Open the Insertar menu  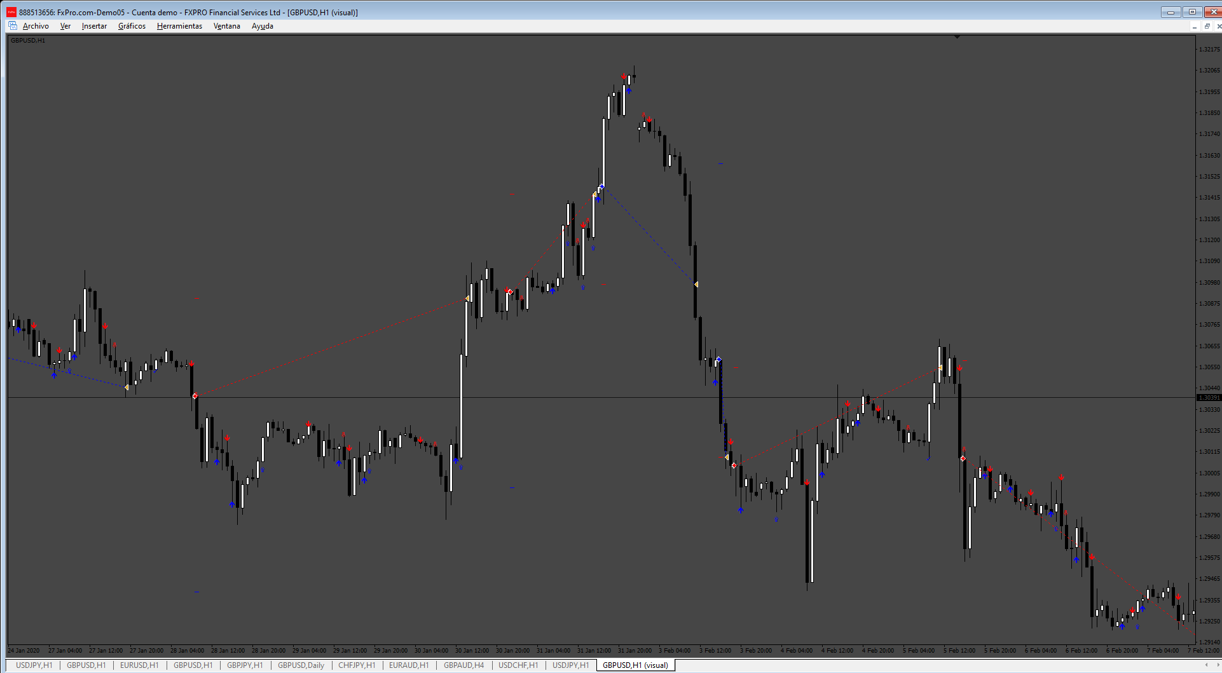coord(94,26)
